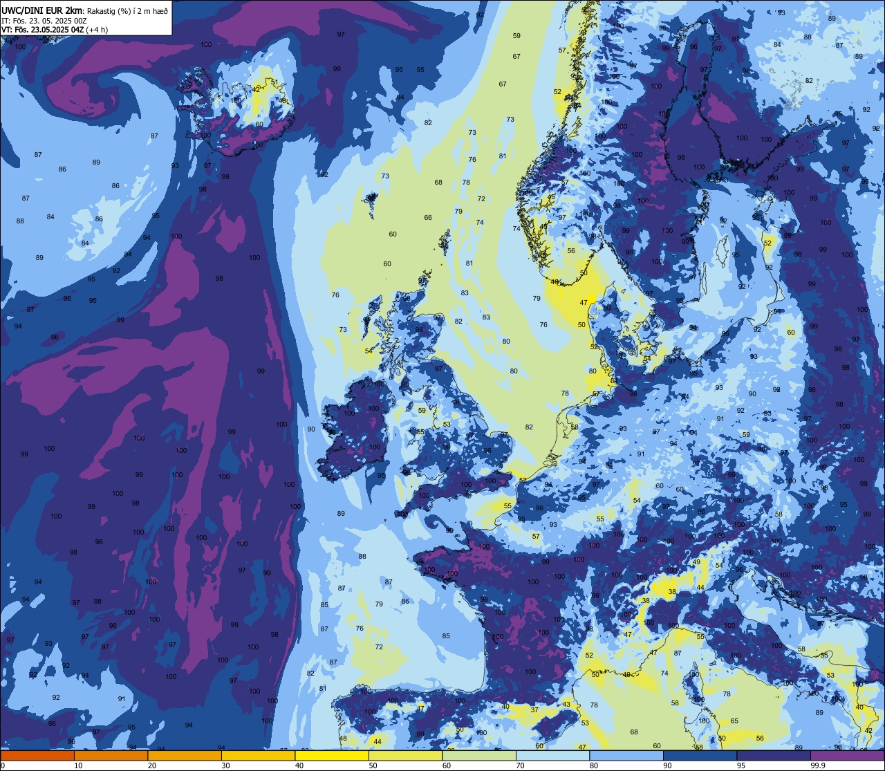
Task: Click the map title 'UWC/DINI EUR 2km'
Action: [x=42, y=10]
